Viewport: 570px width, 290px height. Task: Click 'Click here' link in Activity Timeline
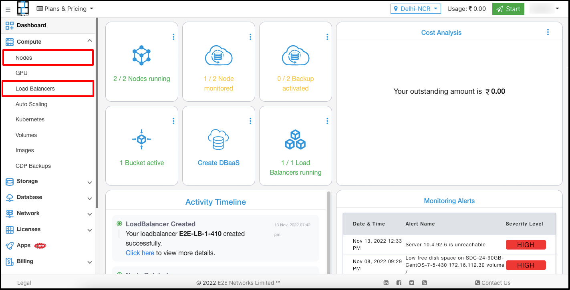pos(140,253)
